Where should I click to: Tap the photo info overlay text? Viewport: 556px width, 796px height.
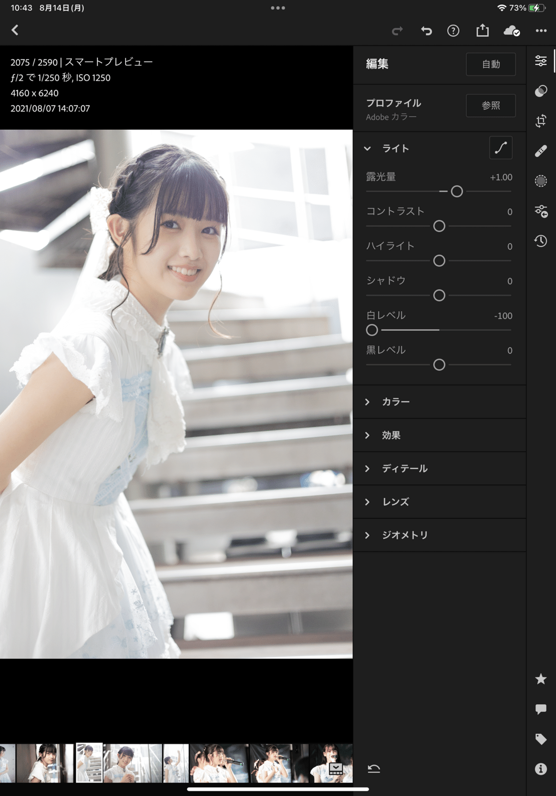(x=82, y=85)
